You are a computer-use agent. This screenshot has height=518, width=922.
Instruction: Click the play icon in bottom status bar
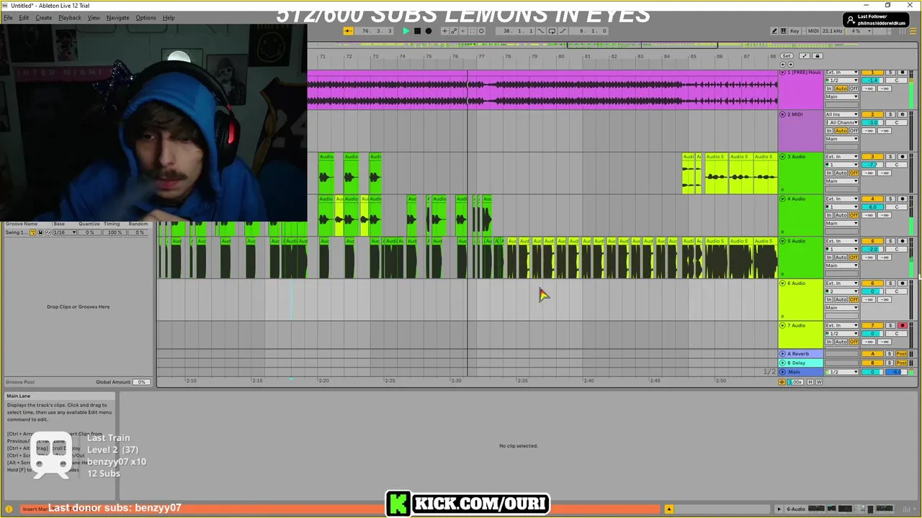click(779, 509)
